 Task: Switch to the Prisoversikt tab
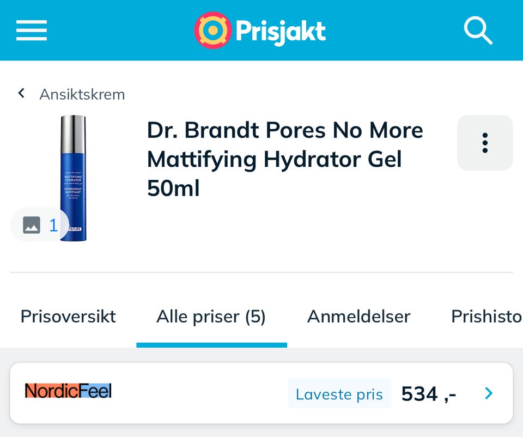click(68, 316)
